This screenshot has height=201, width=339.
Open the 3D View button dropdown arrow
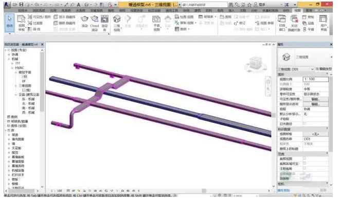121,28
